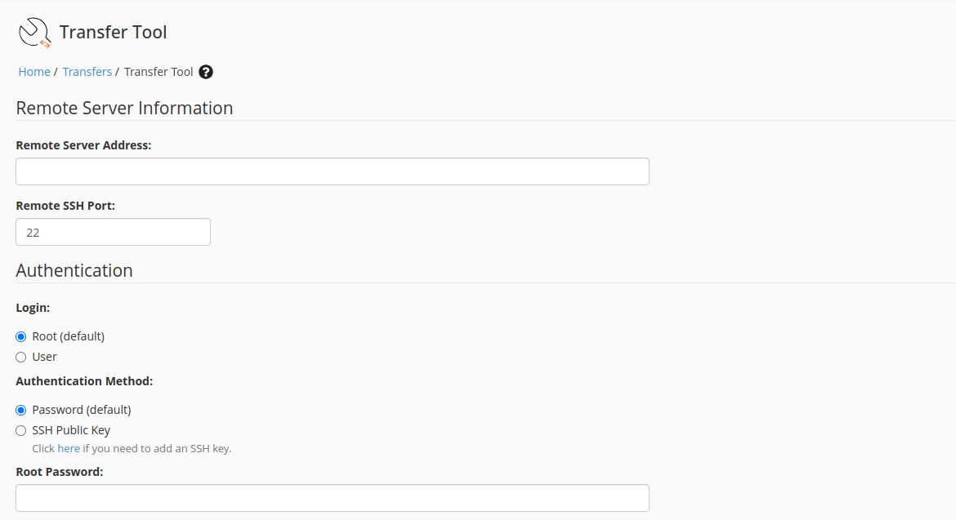Click the Login label

click(33, 307)
